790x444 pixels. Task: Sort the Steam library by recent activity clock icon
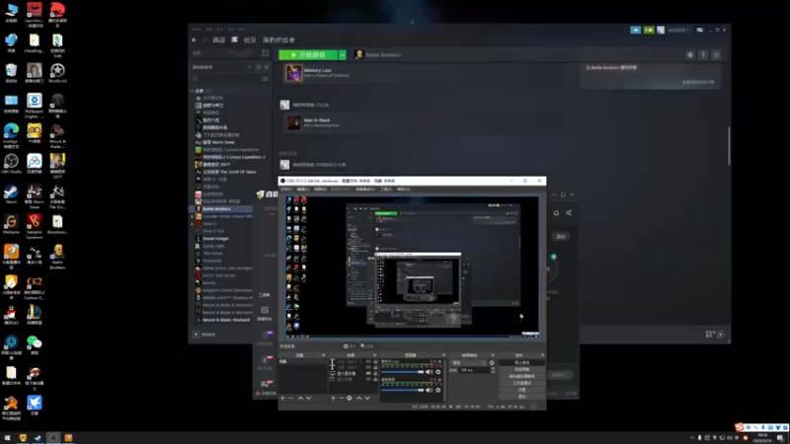[259, 67]
